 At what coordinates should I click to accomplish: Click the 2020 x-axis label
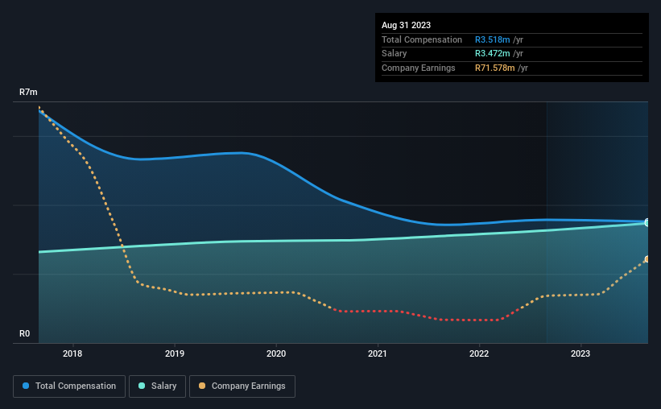(276, 353)
